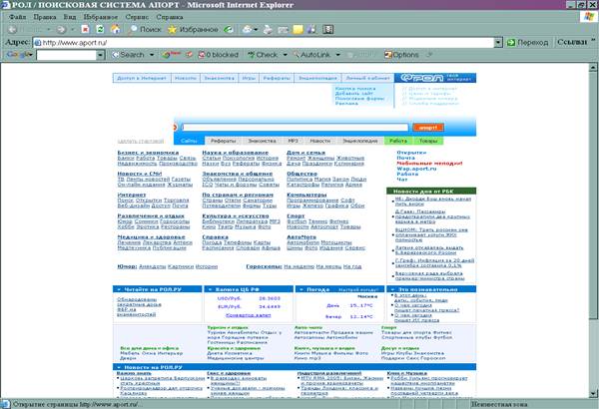Viewport: 599px width, 409px height.
Task: Click the browser address bar URL field
Action: click(x=268, y=42)
